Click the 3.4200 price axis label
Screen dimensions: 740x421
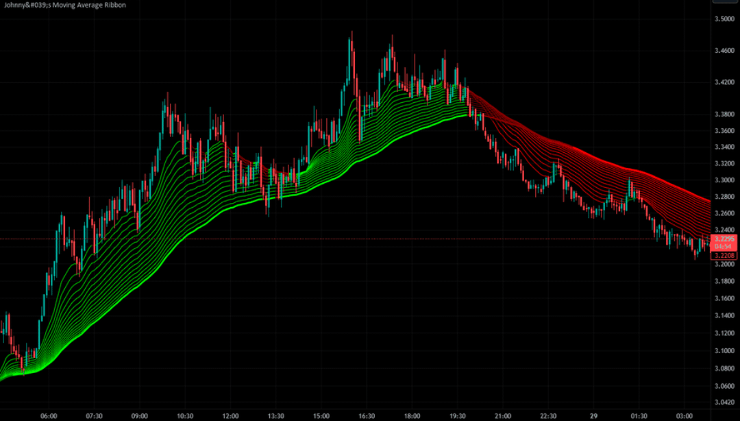click(x=725, y=82)
